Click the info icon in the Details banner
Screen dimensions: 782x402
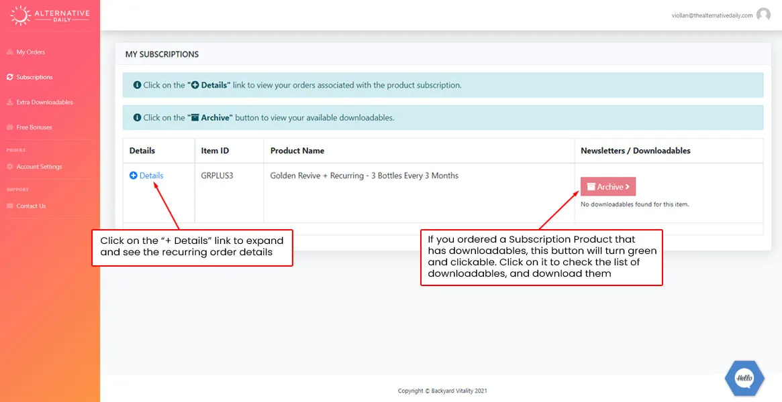137,86
